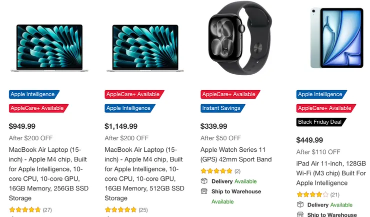Image resolution: width=370 pixels, height=217 pixels.
Task: Click the warehouse icon under Apple Watch
Action: 204,191
